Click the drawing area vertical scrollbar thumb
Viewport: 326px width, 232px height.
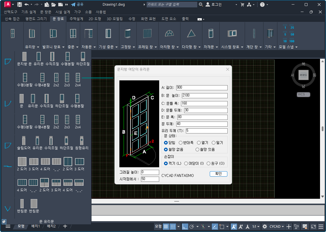322,129
